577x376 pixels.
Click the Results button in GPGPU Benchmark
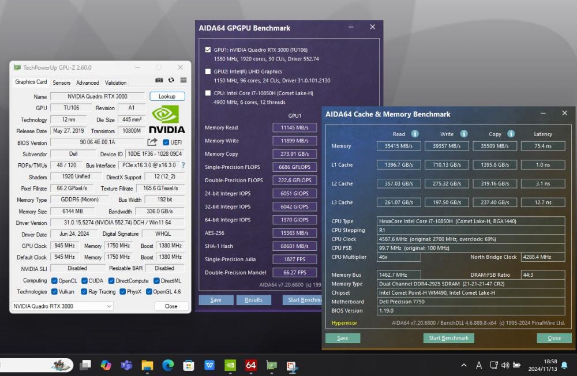[253, 300]
